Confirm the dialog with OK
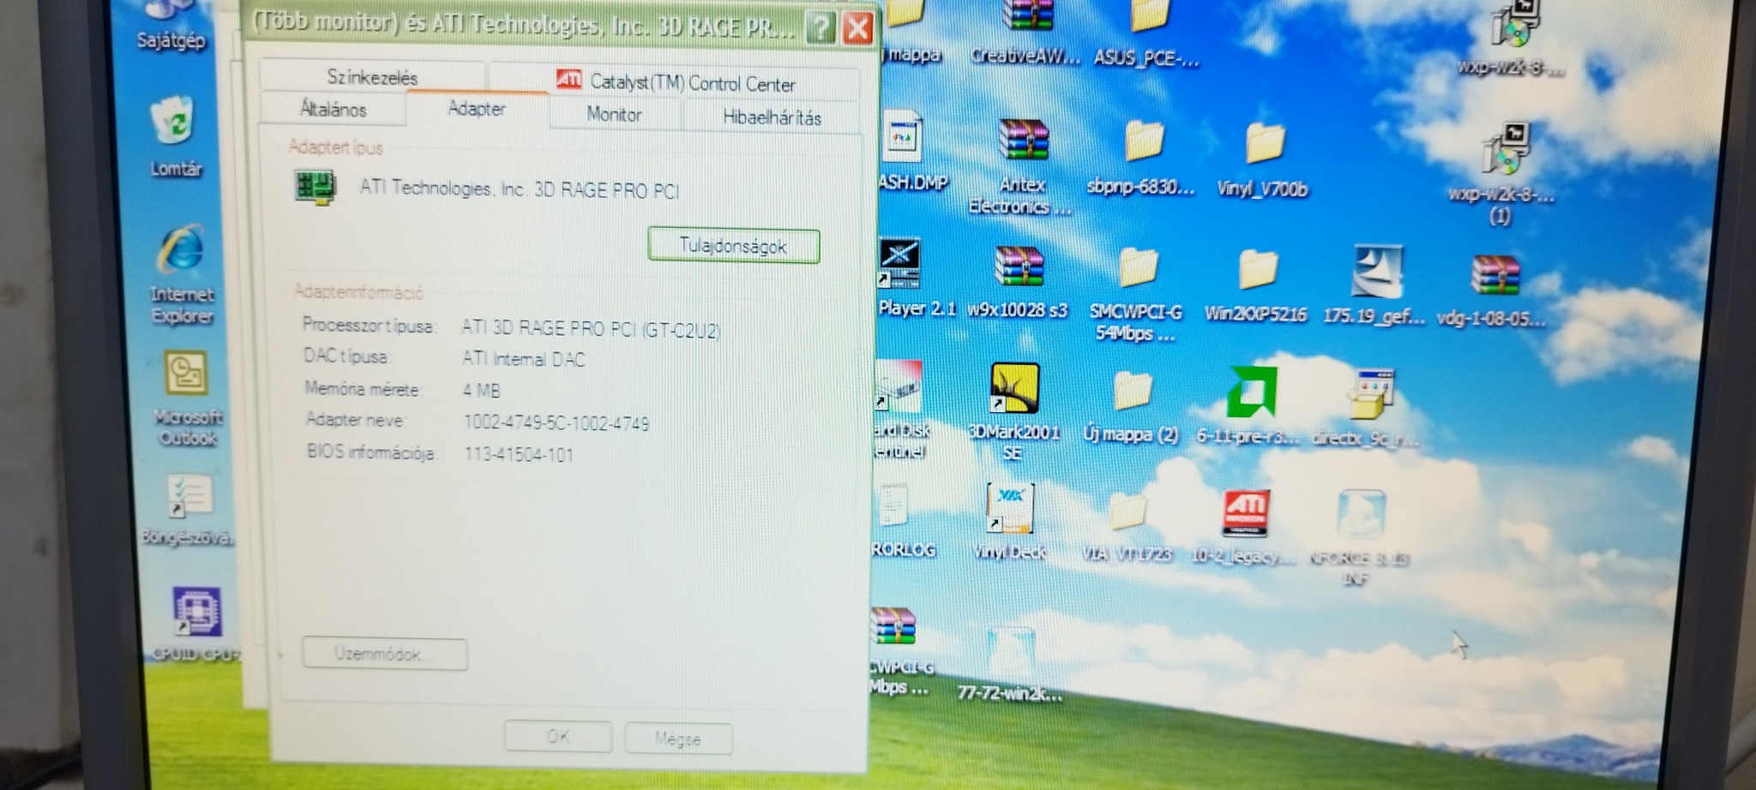This screenshot has height=790, width=1756. [x=558, y=736]
